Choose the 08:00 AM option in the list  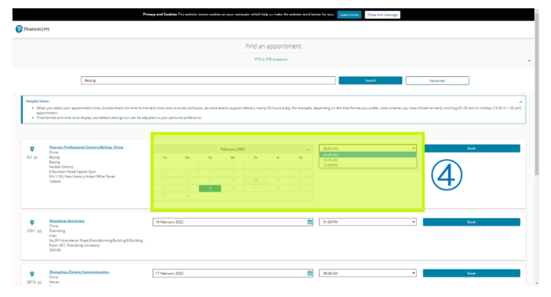[368, 154]
